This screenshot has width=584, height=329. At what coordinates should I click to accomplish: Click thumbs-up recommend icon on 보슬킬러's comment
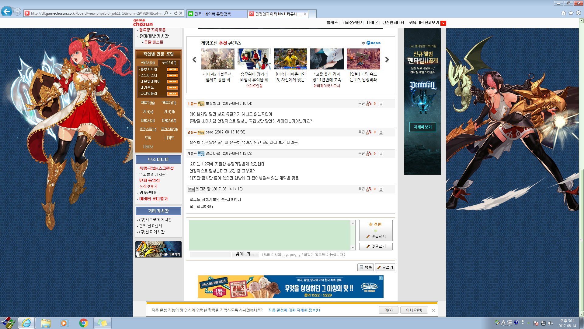369,104
